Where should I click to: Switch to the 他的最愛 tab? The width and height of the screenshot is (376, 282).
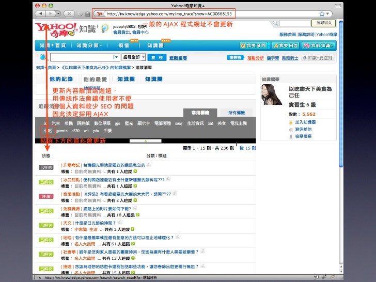click(x=95, y=80)
